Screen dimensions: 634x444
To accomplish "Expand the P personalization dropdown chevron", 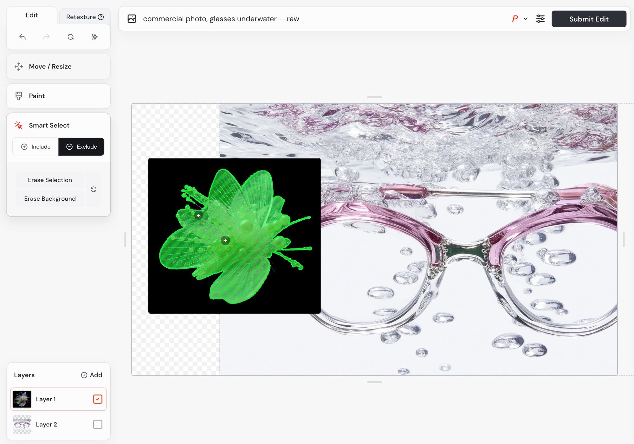I will tap(525, 19).
